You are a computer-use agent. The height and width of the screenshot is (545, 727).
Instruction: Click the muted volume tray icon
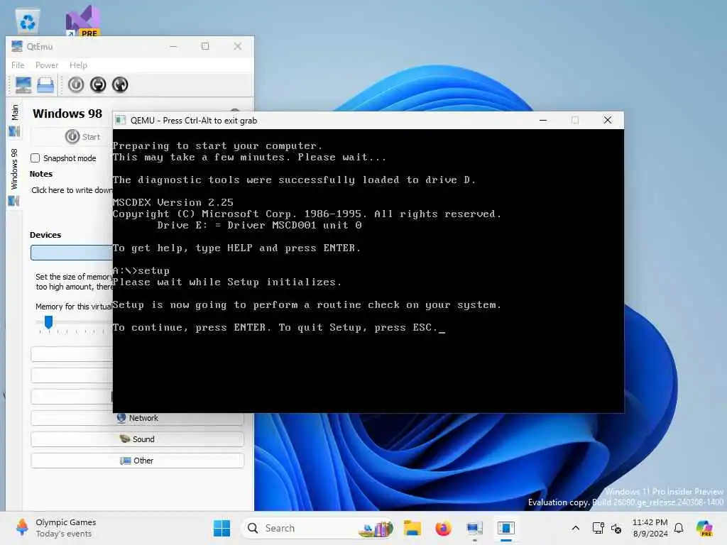[x=616, y=528]
